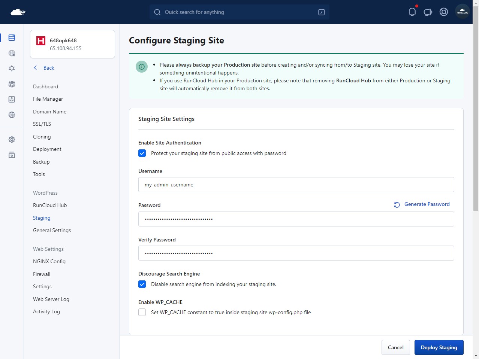Focus the Quick search box
Viewport: 479px width, 359px height.
click(239, 12)
